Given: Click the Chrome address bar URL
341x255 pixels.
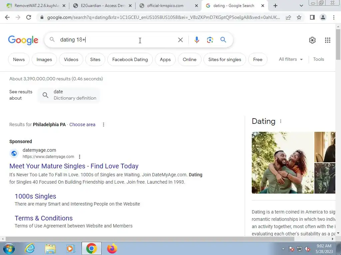Looking at the screenshot, I should pyautogui.click(x=164, y=17).
